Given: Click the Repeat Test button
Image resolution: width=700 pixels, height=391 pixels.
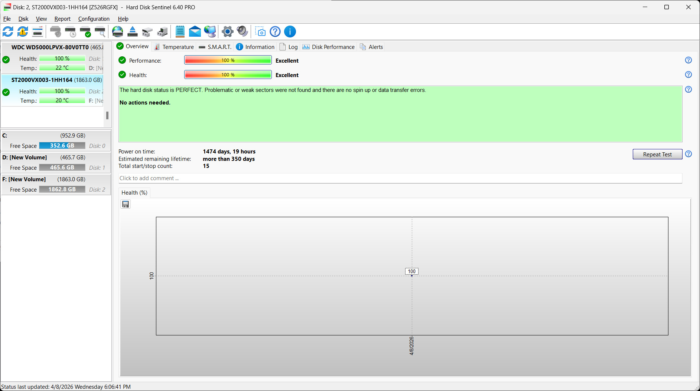Looking at the screenshot, I should pos(657,154).
